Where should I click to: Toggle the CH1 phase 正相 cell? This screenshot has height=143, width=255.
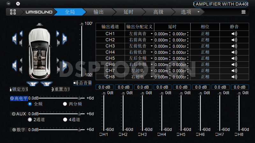[x=205, y=34]
